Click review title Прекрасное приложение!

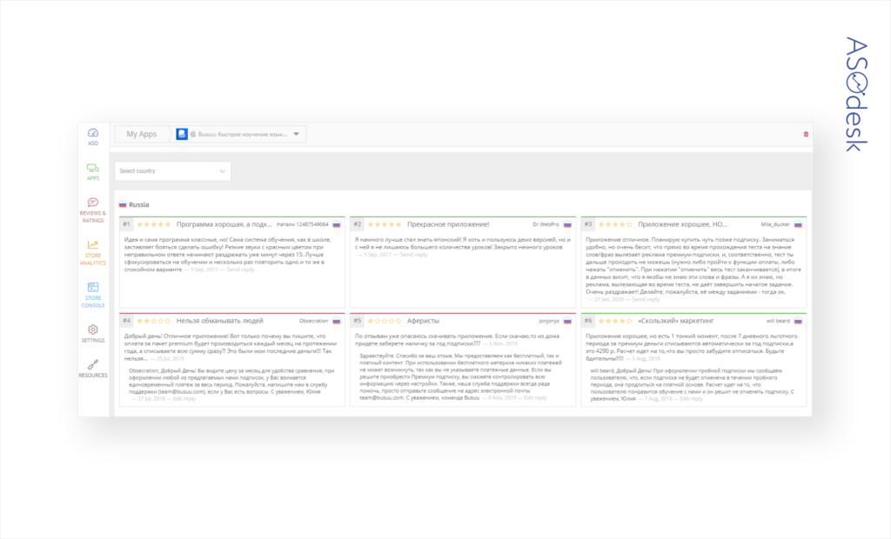tap(448, 224)
